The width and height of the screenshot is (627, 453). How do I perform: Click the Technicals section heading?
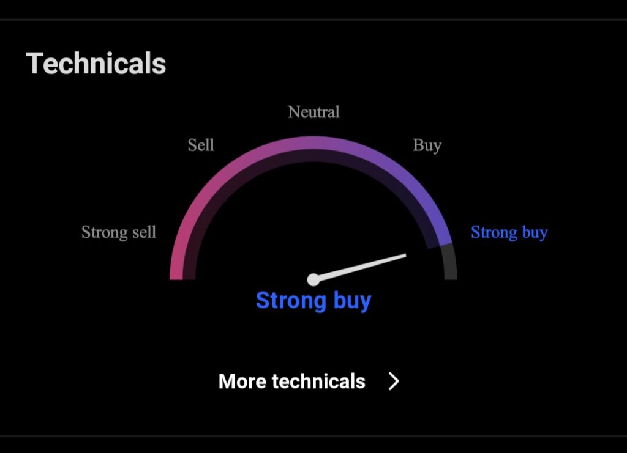tap(96, 64)
